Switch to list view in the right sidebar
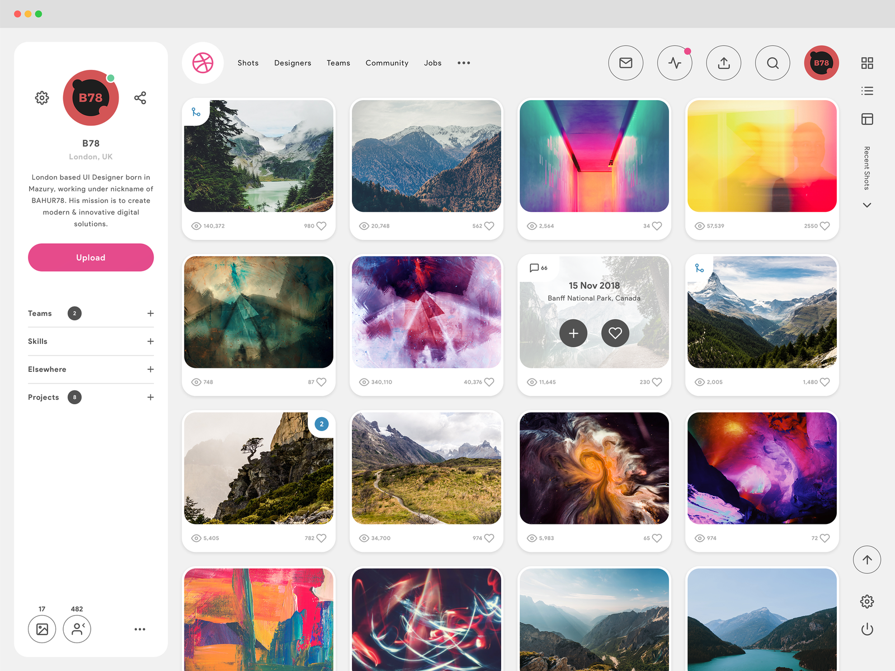 click(x=867, y=90)
